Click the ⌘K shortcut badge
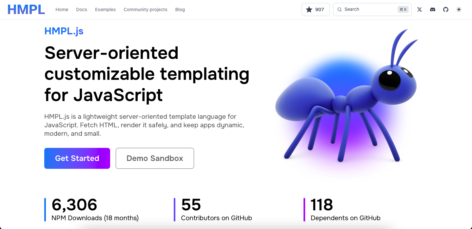This screenshot has height=229, width=472. point(403,9)
